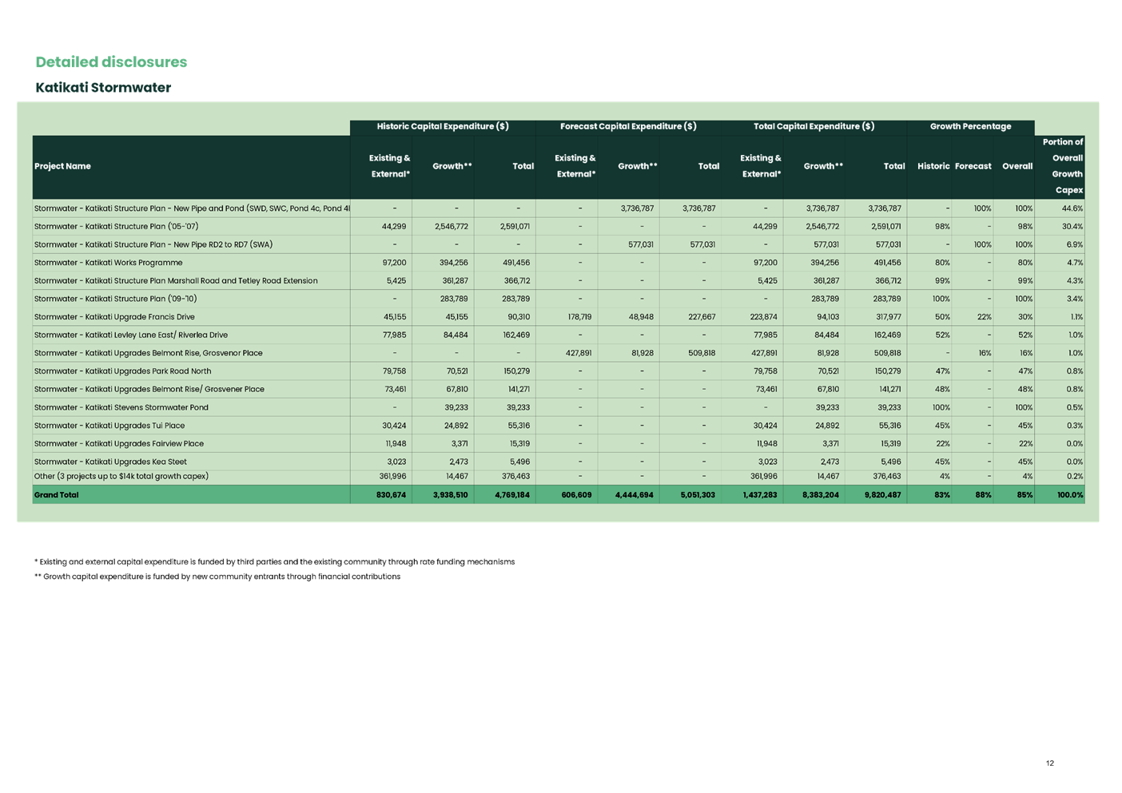This screenshot has width=1122, height=793.
Task: Select the "Other (3 projects...)" row label
Action: click(121, 476)
